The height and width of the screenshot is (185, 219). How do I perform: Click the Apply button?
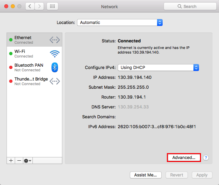[x=202, y=175]
